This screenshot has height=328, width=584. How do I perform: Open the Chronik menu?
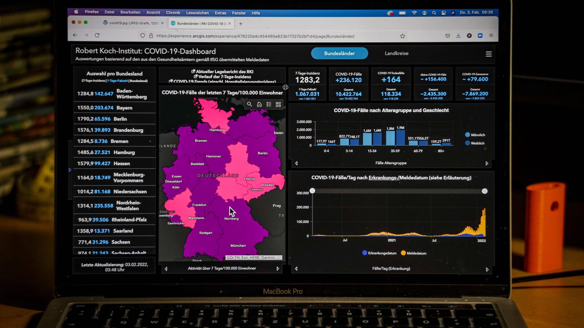coord(173,12)
